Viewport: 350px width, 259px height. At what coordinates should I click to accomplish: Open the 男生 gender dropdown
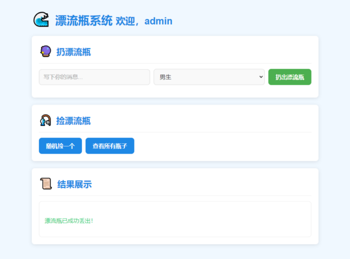(x=209, y=77)
